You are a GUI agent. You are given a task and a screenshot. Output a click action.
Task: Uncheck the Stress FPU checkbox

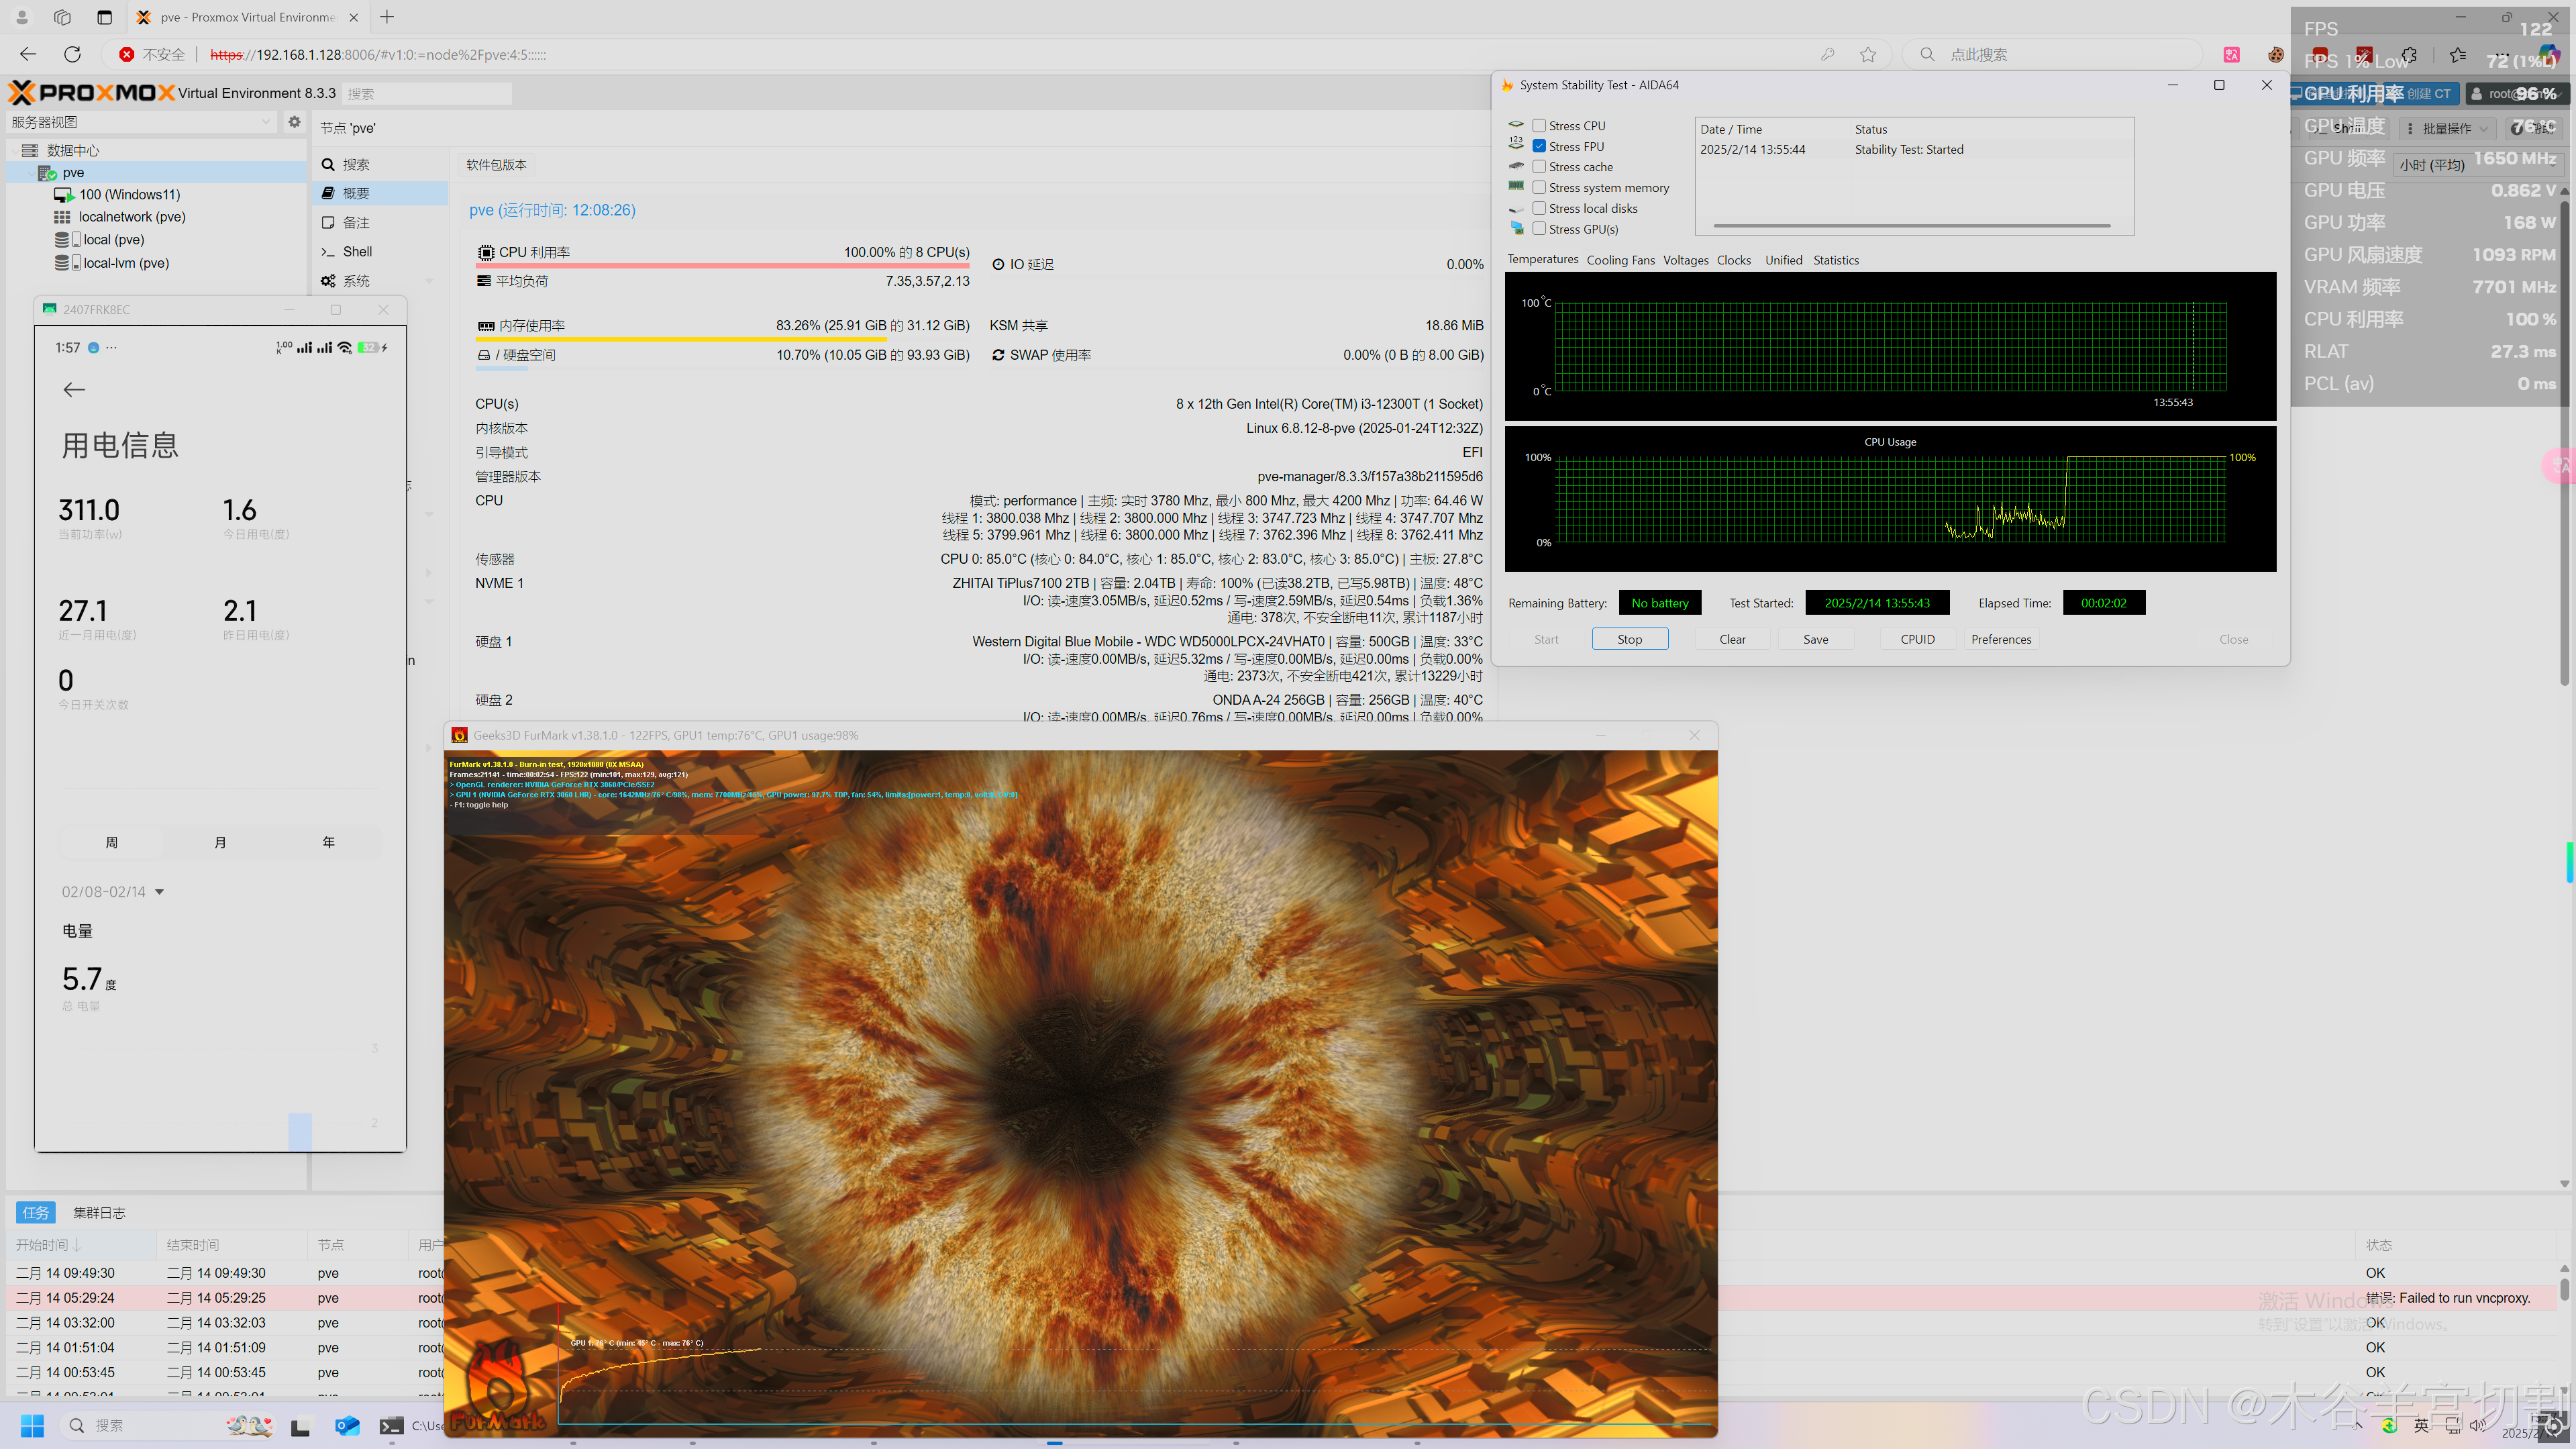(1539, 146)
